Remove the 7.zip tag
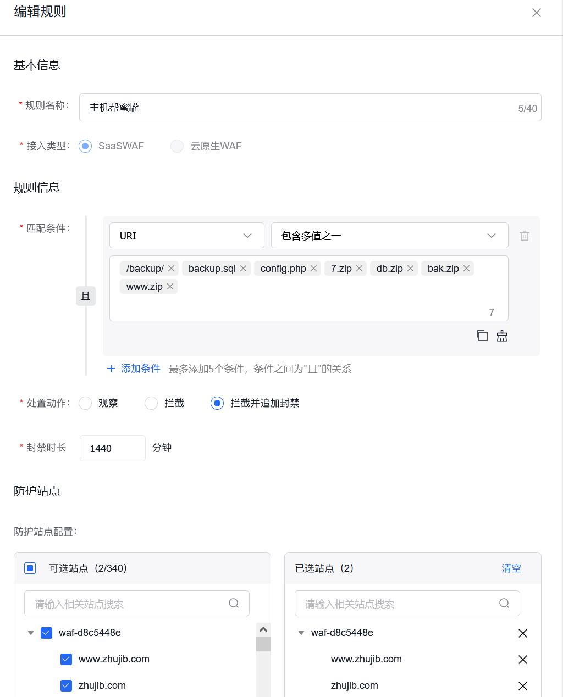Image resolution: width=563 pixels, height=697 pixels. pos(359,268)
